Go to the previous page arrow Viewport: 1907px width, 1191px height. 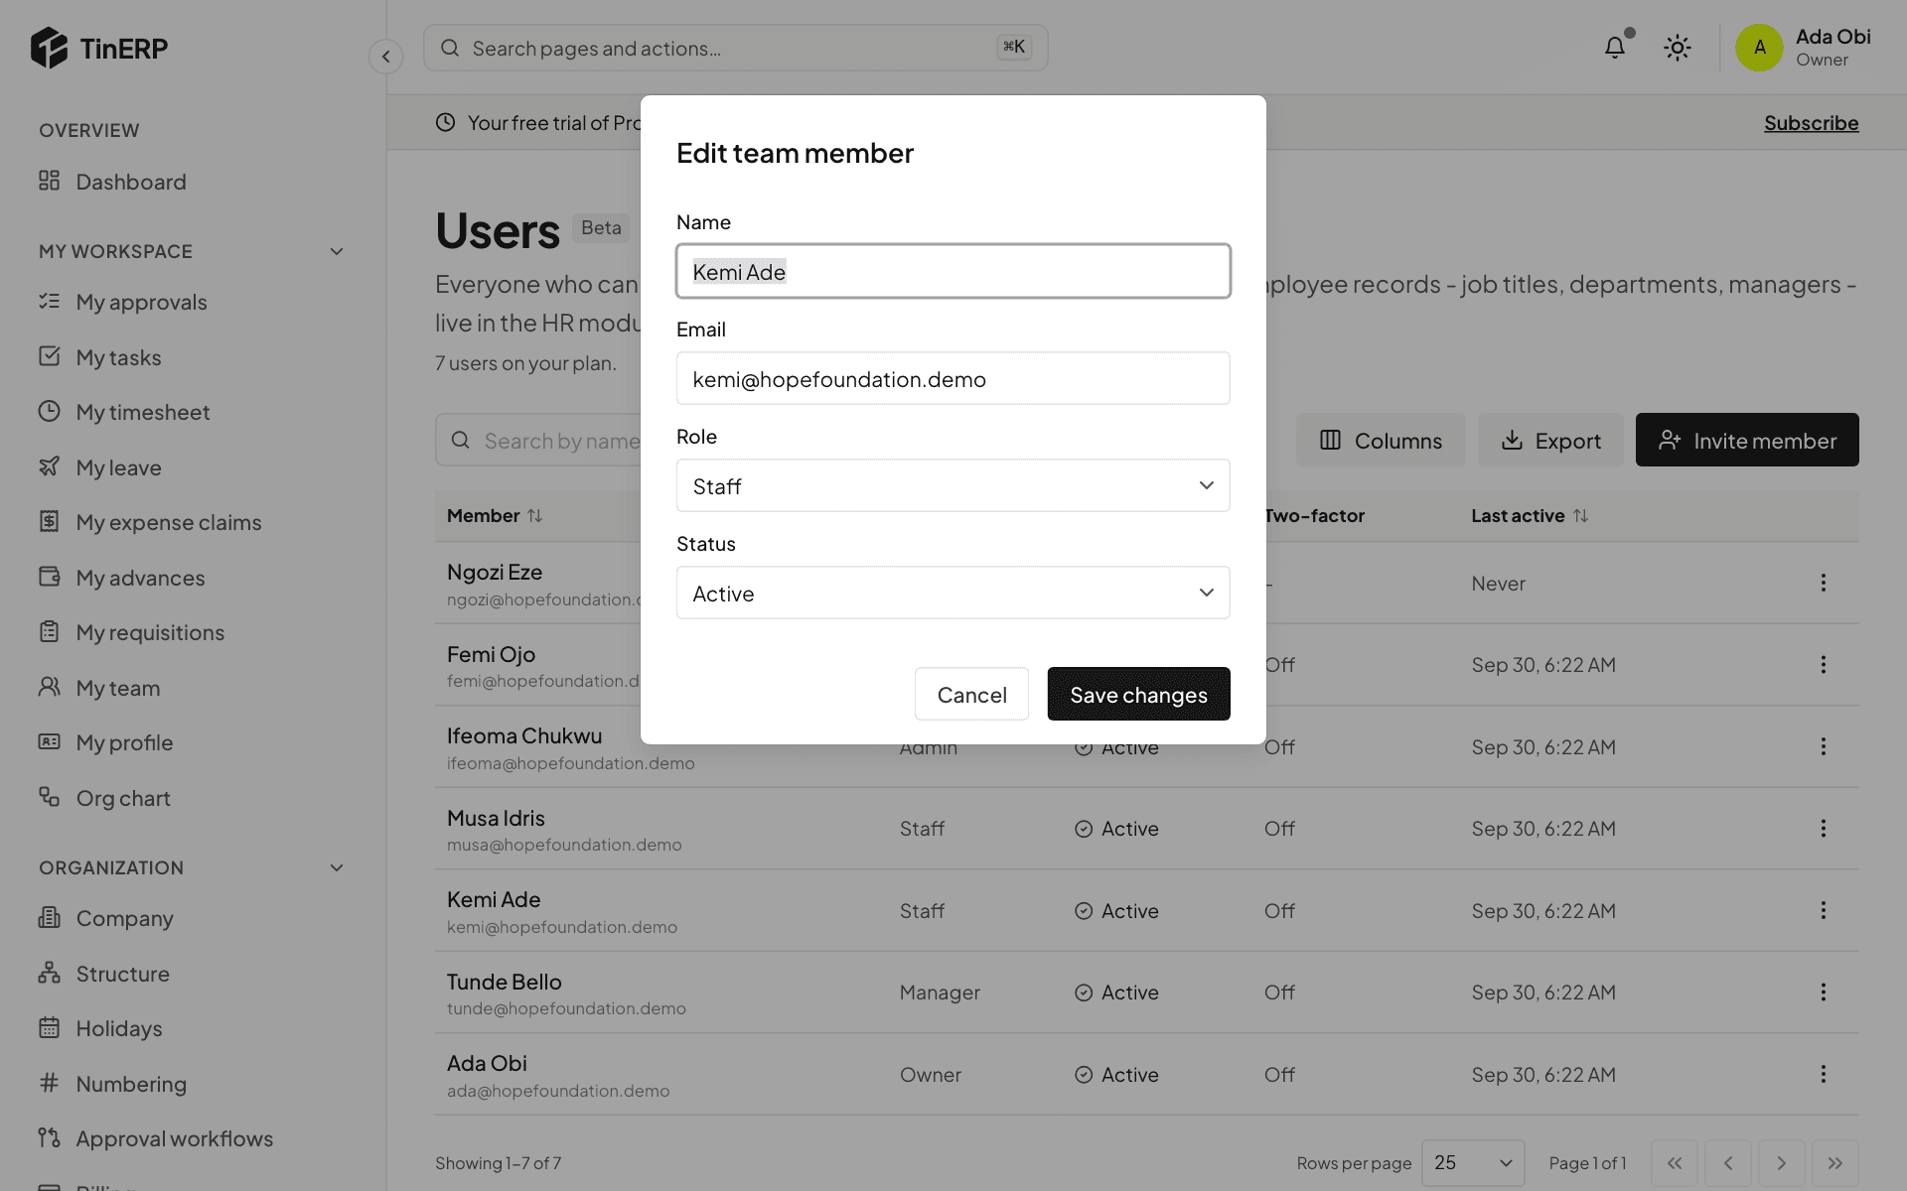[x=1728, y=1163]
